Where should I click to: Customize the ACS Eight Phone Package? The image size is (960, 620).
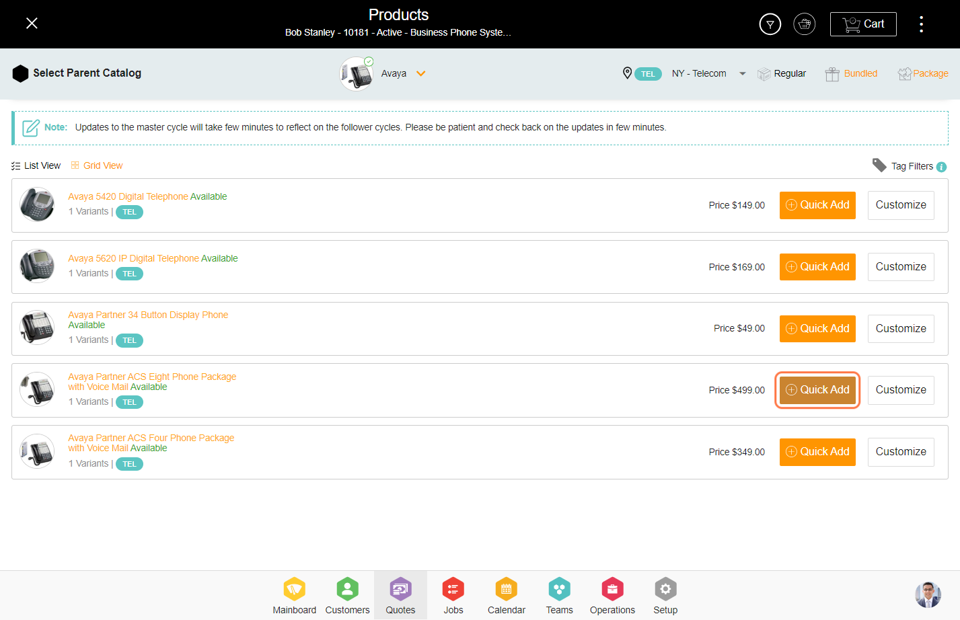pos(901,390)
